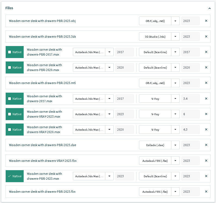The width and height of the screenshot is (216, 203).
Task: Remove the PBR-2023.mtl file with X icon
Action: [x=206, y=83]
